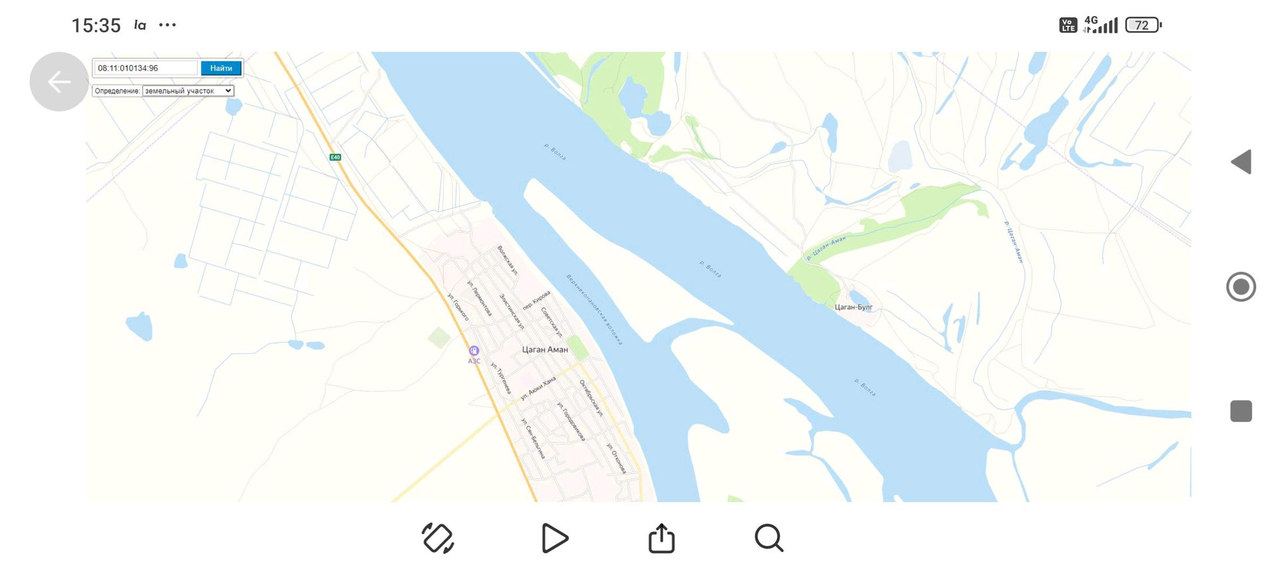Click the Найти button
This screenshot has width=1276, height=574.
pos(221,68)
